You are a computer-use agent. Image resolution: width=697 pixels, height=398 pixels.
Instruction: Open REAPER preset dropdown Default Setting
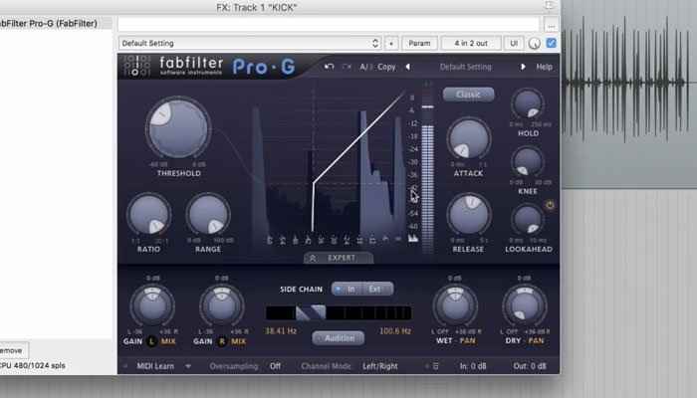pyautogui.click(x=250, y=43)
